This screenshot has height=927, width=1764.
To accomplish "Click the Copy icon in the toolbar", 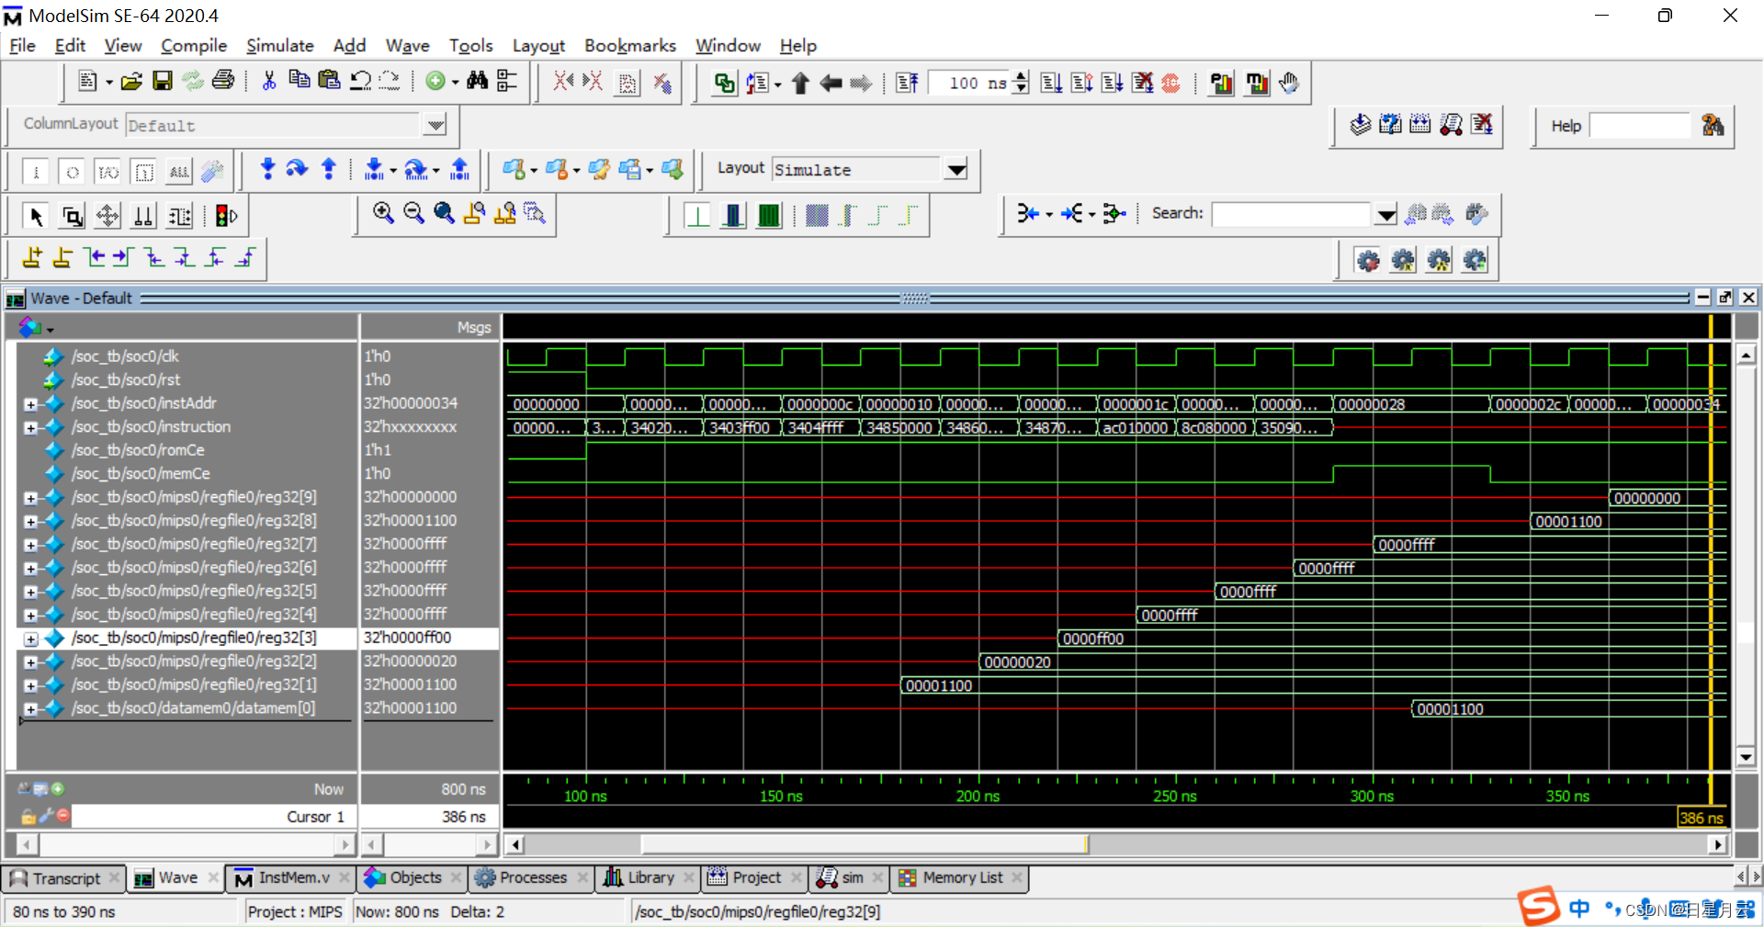I will 299,81.
